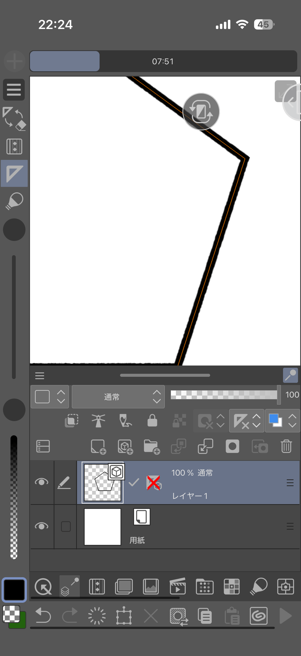
Task: Open the layer palette hamburger menu
Action: 40,376
